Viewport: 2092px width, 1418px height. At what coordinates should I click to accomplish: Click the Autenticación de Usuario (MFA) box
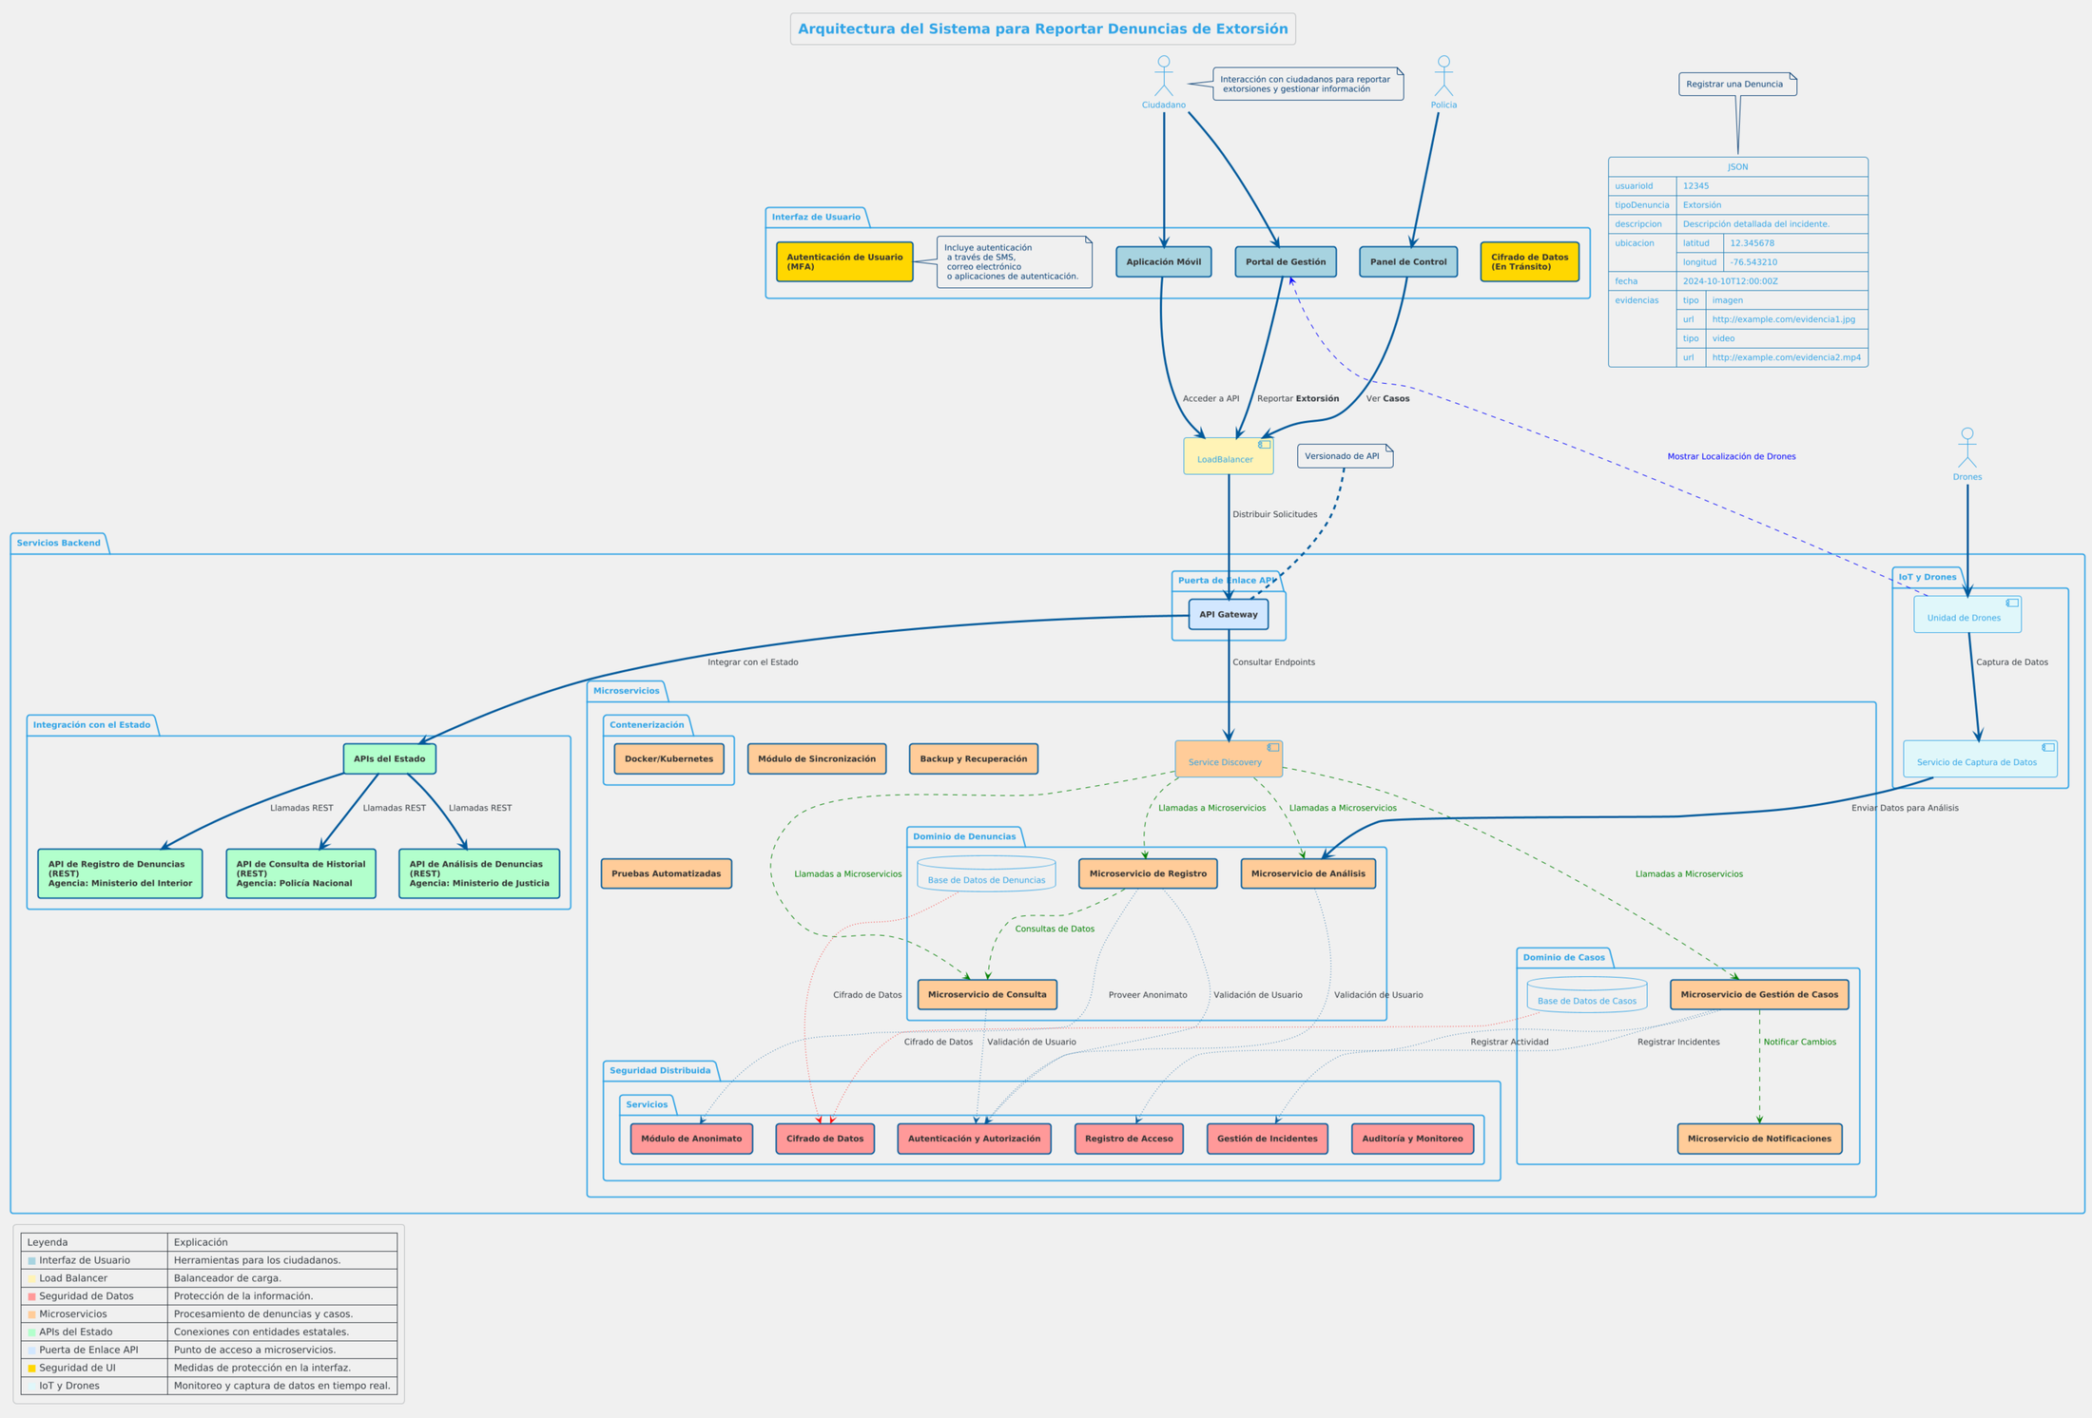coord(844,261)
